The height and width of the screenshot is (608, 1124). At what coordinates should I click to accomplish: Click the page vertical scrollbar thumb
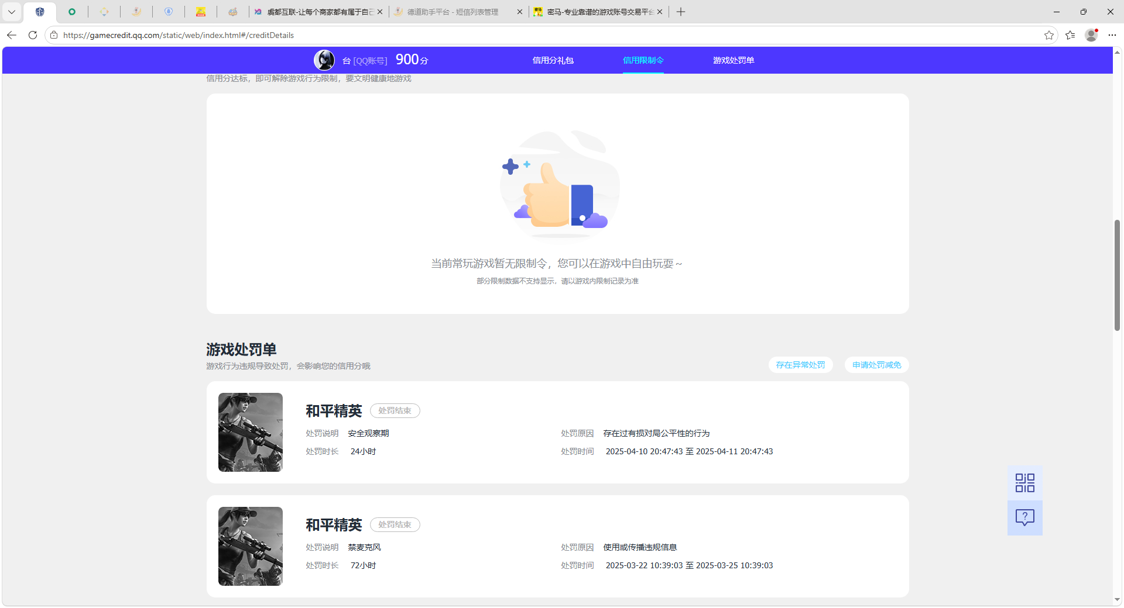pyautogui.click(x=1117, y=275)
